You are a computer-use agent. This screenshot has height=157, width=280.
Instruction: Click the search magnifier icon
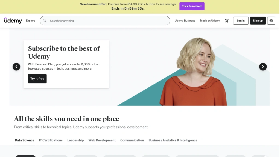(x=45, y=21)
